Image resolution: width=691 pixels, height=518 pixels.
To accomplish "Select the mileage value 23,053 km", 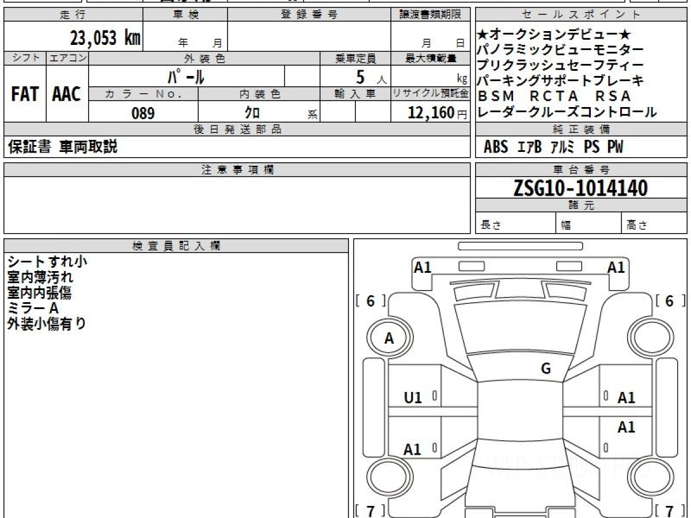I will (x=105, y=38).
